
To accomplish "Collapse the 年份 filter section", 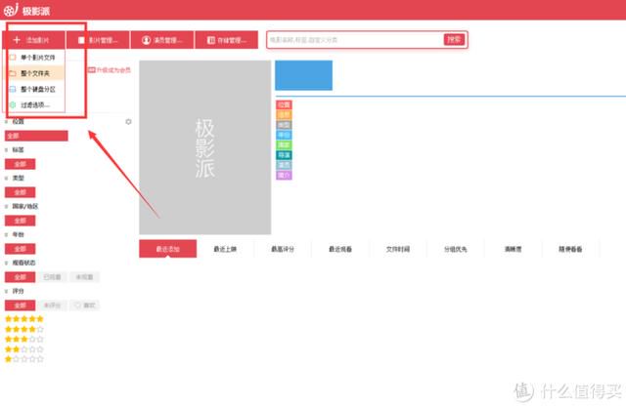I will [7, 234].
